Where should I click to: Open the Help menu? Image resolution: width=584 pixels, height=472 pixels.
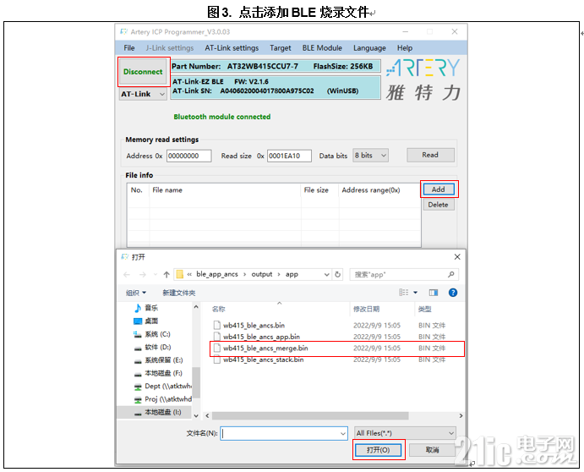point(405,48)
